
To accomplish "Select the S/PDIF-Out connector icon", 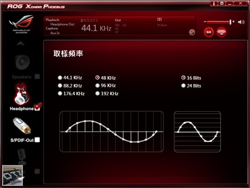I will click(x=22, y=125).
